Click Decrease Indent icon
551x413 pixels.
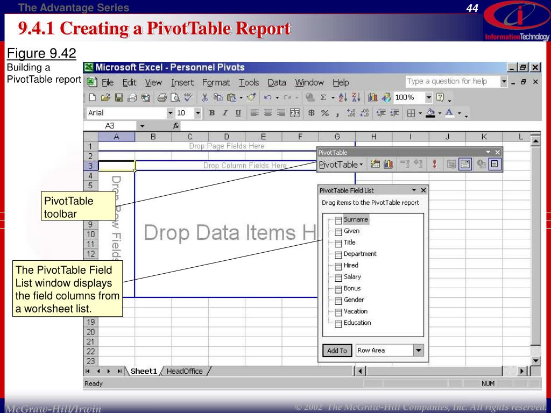pyautogui.click(x=381, y=113)
